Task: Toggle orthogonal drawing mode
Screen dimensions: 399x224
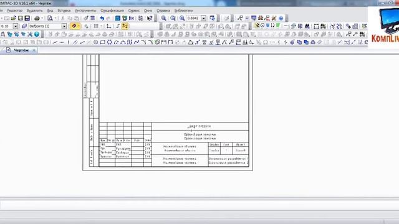Action: pos(118,26)
